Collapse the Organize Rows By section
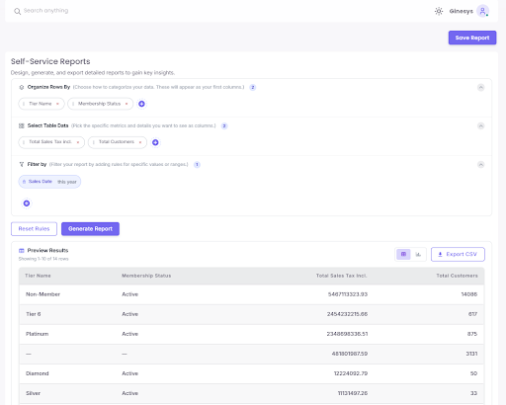The height and width of the screenshot is (405, 506). tap(480, 87)
